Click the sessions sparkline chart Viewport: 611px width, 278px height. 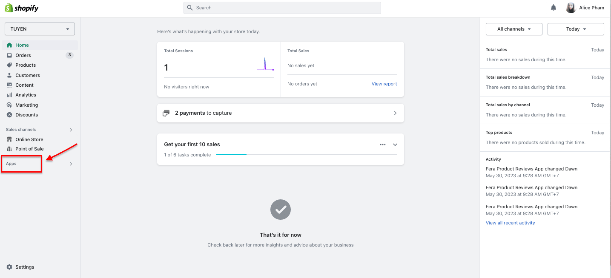(x=265, y=64)
